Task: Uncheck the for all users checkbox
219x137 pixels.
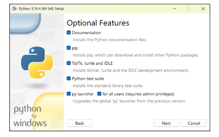Action: tap(99, 94)
